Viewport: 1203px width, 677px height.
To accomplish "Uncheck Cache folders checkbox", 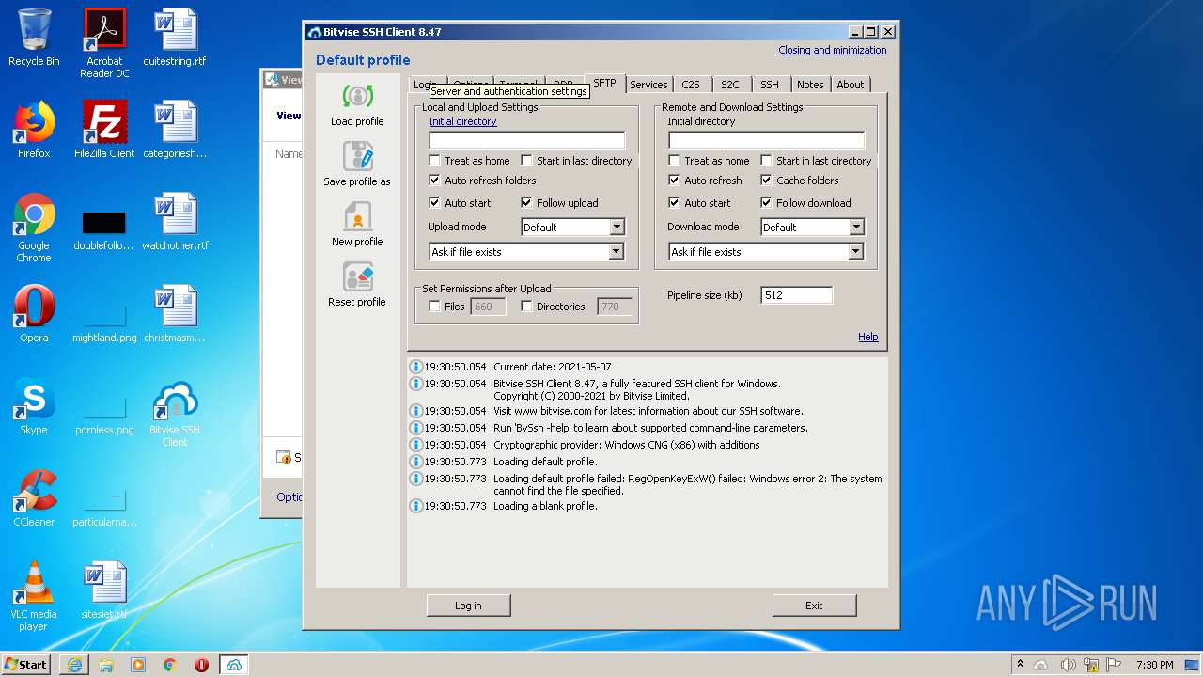I will (x=766, y=181).
